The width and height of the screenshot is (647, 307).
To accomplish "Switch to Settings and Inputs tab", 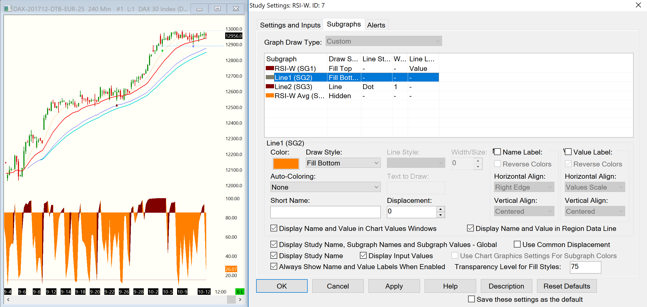I will tap(290, 25).
